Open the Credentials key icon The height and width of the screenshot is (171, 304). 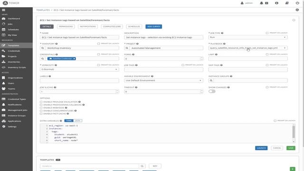tap(3, 51)
